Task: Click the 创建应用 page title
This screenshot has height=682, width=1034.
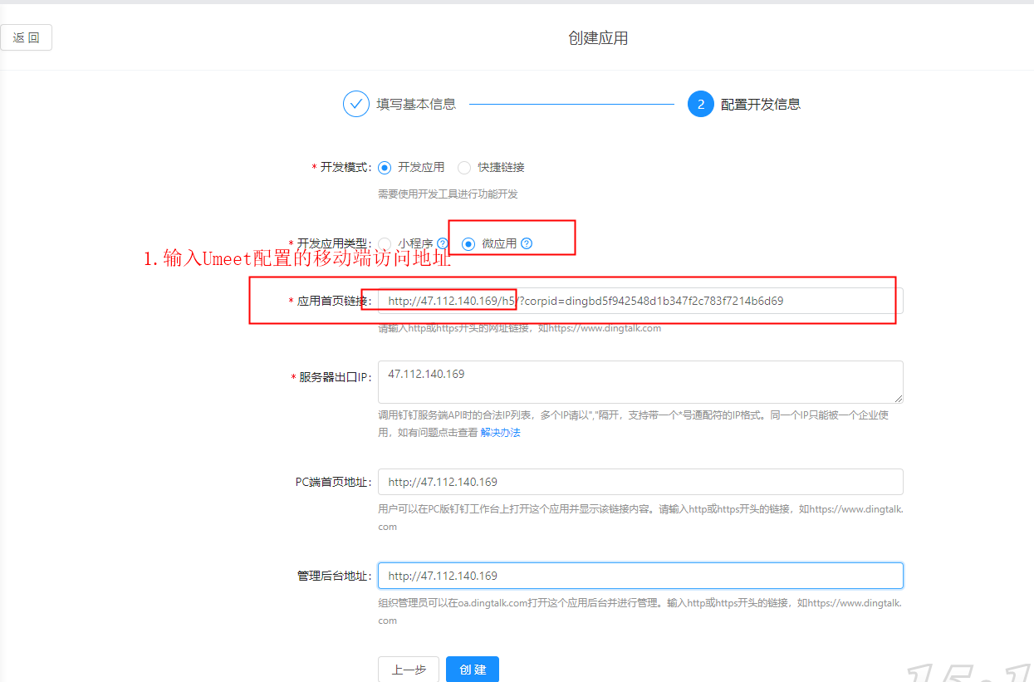Action: point(598,38)
